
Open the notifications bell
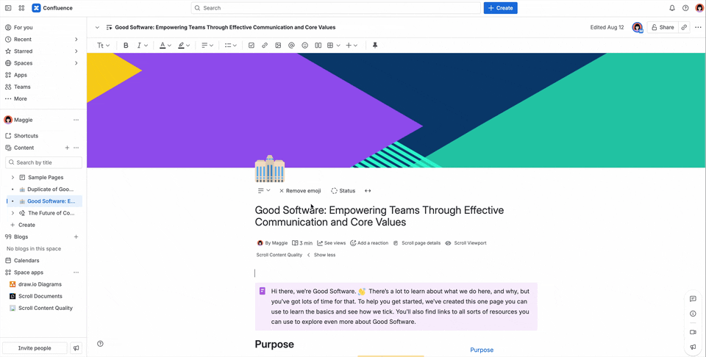point(672,8)
